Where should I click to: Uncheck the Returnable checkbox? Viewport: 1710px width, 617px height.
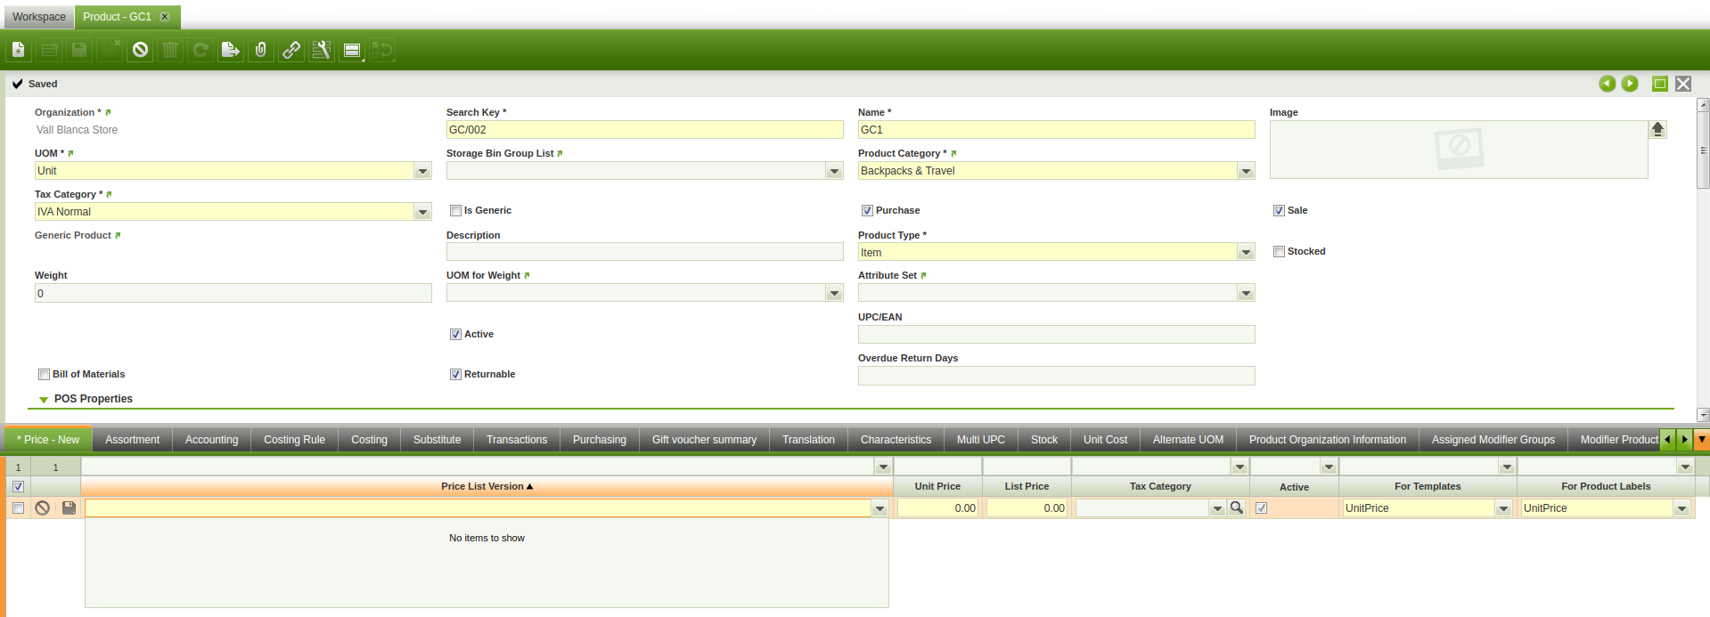[455, 375]
